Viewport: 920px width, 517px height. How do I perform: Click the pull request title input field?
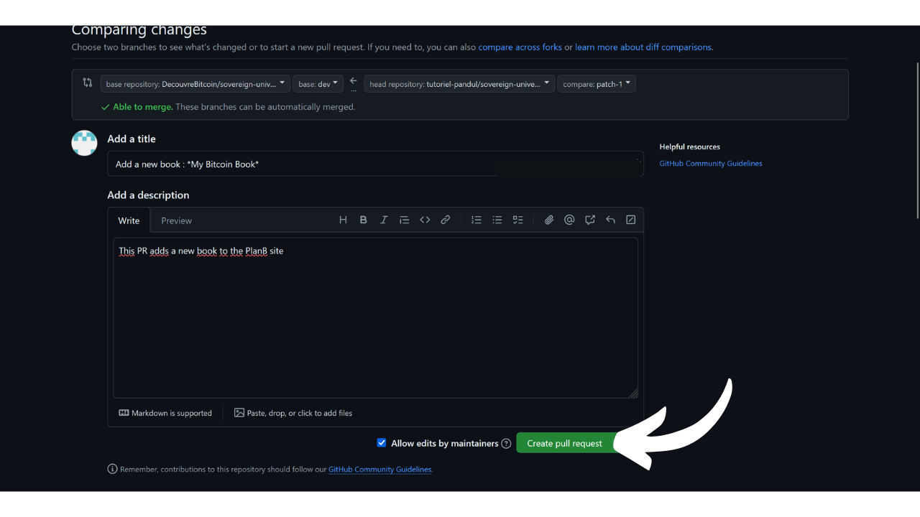coord(375,164)
